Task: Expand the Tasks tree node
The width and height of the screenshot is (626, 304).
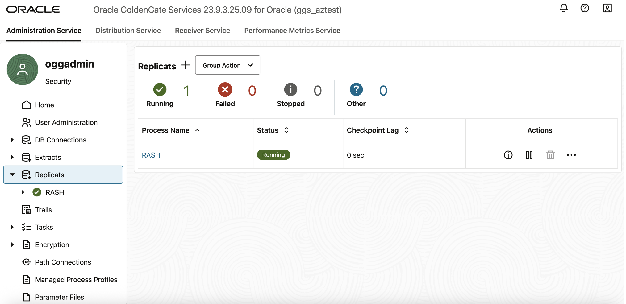Action: point(12,227)
